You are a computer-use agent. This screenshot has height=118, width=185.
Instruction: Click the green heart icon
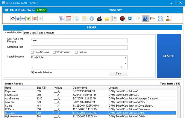point(28,18)
